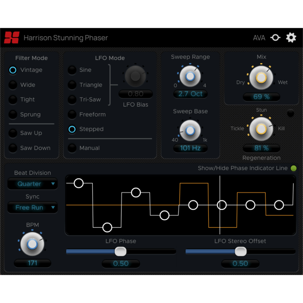This screenshot has width=303, height=303.
Task: Click the LFO Stereo Offset slider handle
Action: 240,251
